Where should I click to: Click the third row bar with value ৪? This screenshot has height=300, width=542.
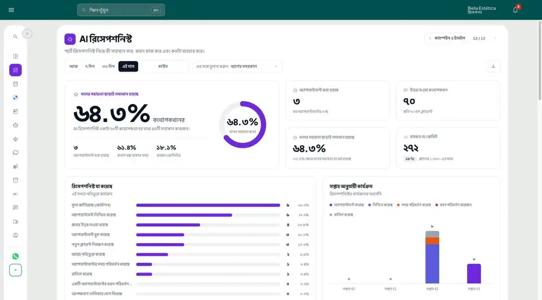click(x=168, y=225)
